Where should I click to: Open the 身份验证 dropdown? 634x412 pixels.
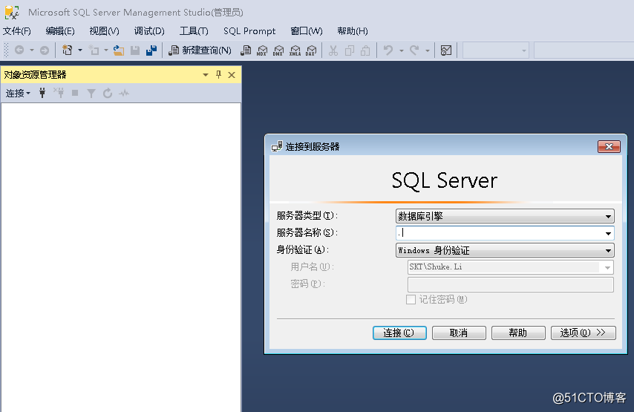505,250
